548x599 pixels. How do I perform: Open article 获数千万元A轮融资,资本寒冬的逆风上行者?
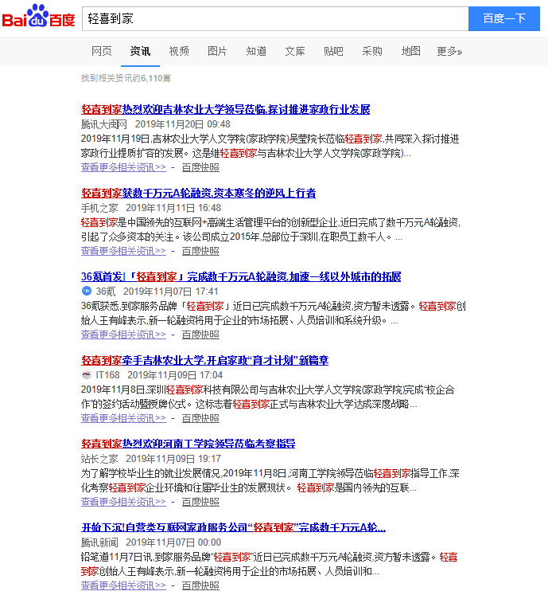click(198, 194)
